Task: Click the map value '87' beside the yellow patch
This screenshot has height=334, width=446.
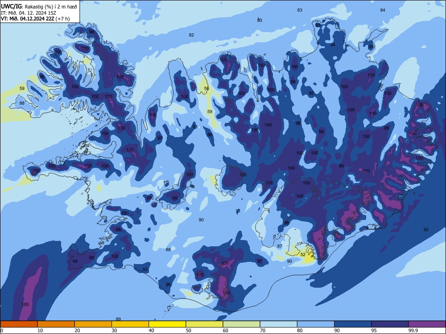Action: click(280, 246)
